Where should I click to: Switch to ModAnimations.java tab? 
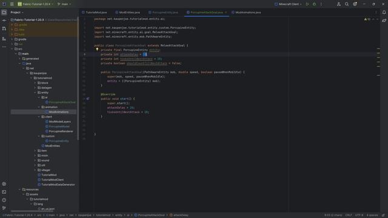point(246,12)
